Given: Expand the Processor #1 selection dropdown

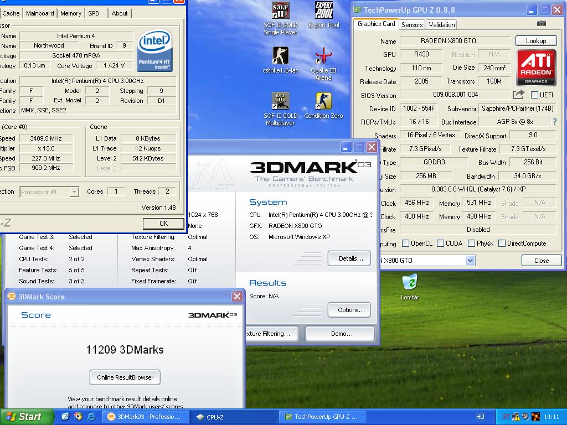Looking at the screenshot, I should point(74,191).
